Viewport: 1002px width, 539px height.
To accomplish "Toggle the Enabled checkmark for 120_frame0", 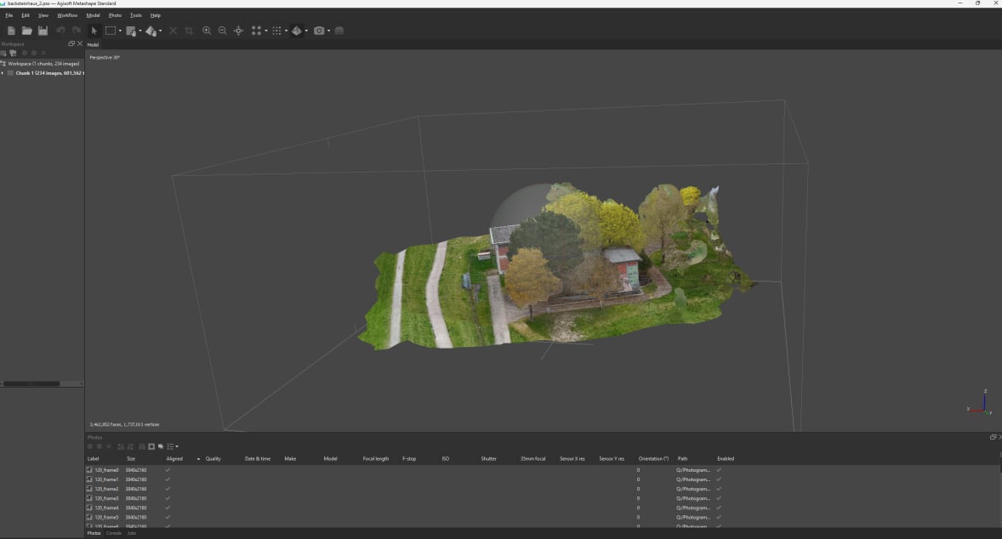I will pos(719,469).
